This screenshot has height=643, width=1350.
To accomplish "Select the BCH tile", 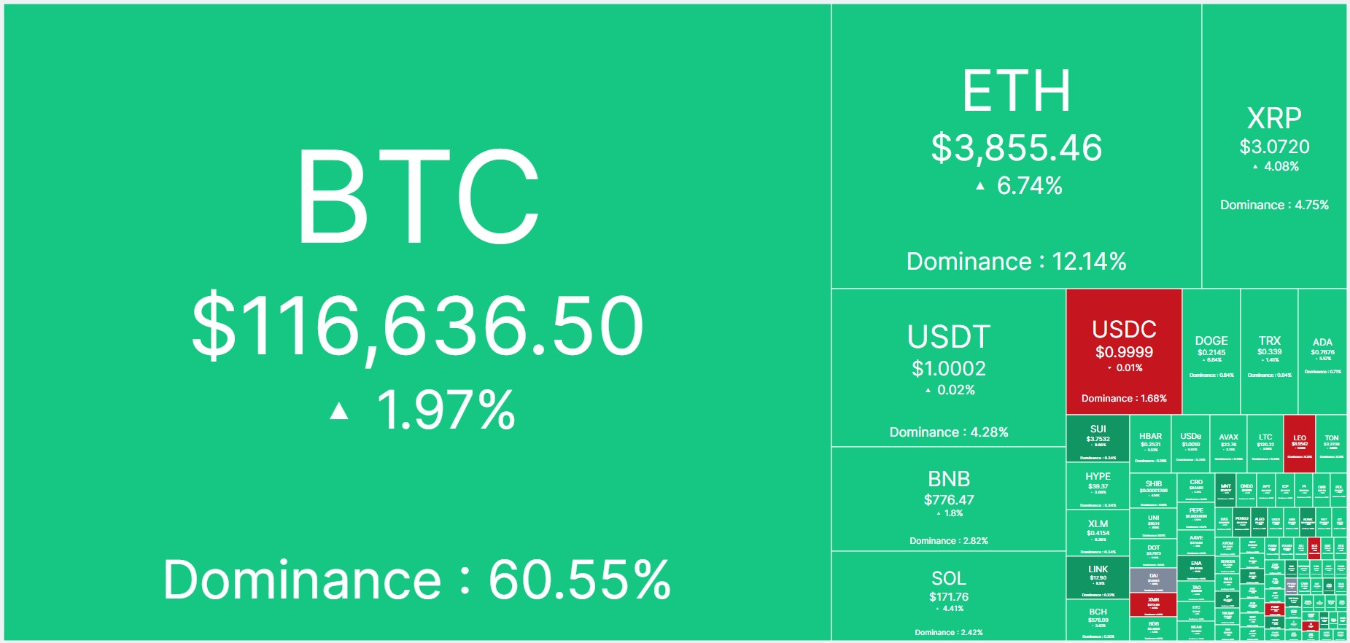I will pos(1098,620).
